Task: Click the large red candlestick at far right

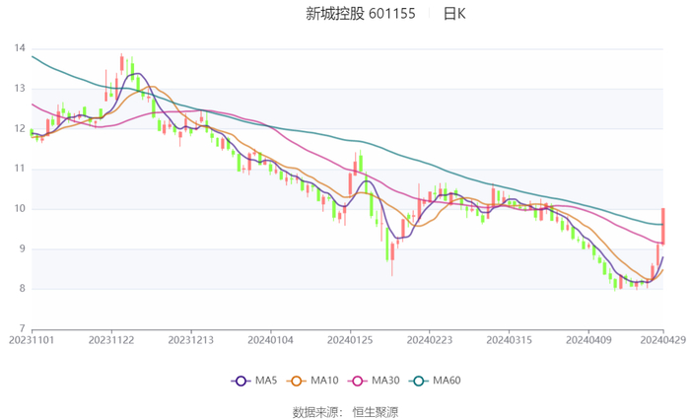Action: [663, 227]
